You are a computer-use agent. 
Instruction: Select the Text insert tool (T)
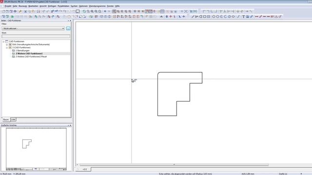pos(243,17)
